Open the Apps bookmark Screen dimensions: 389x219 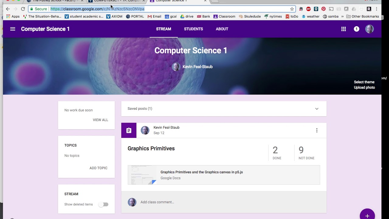coord(13,16)
